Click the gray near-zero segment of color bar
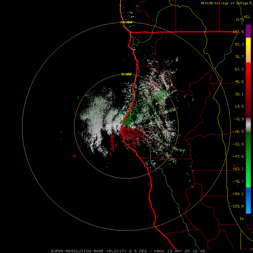 248,125
